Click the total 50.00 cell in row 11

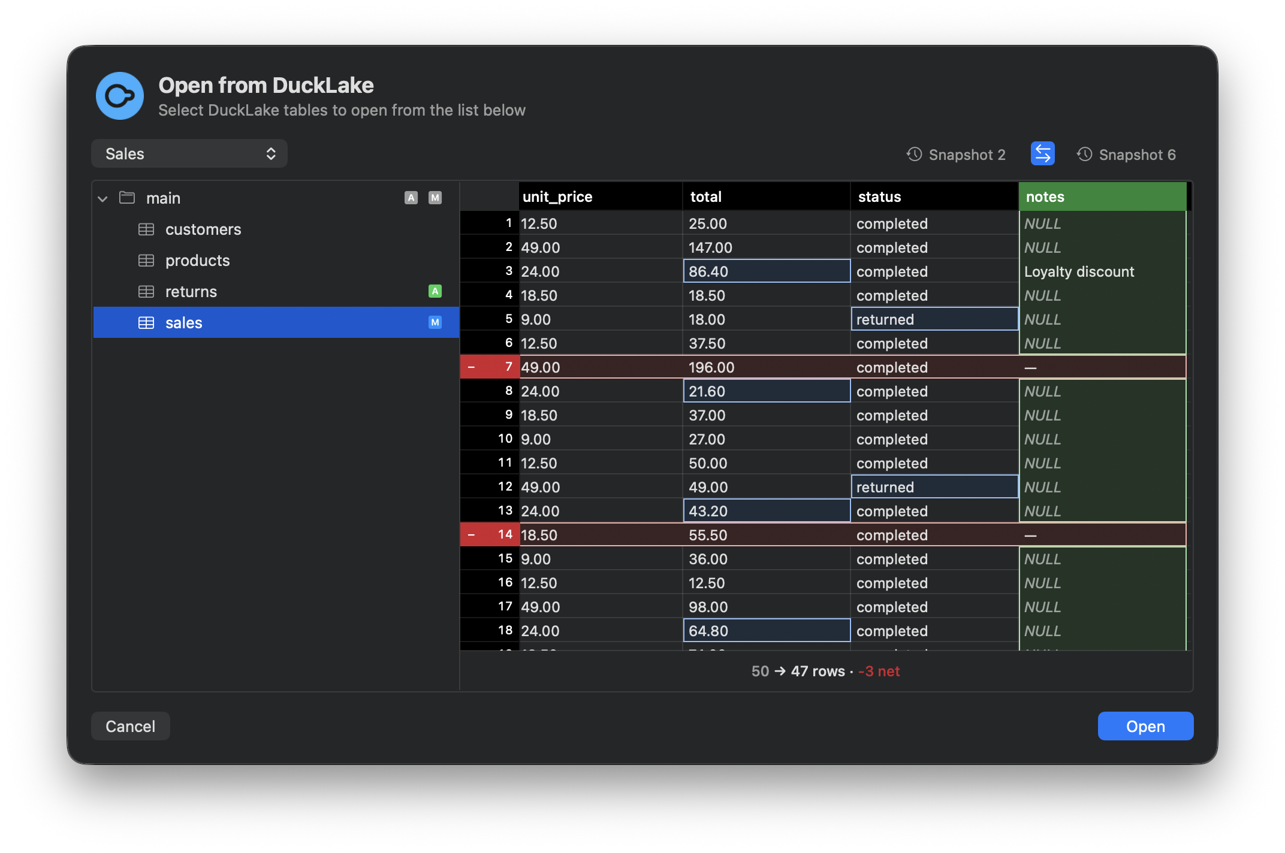[767, 462]
